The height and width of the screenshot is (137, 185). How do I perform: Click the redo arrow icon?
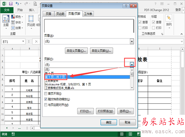[26, 4]
